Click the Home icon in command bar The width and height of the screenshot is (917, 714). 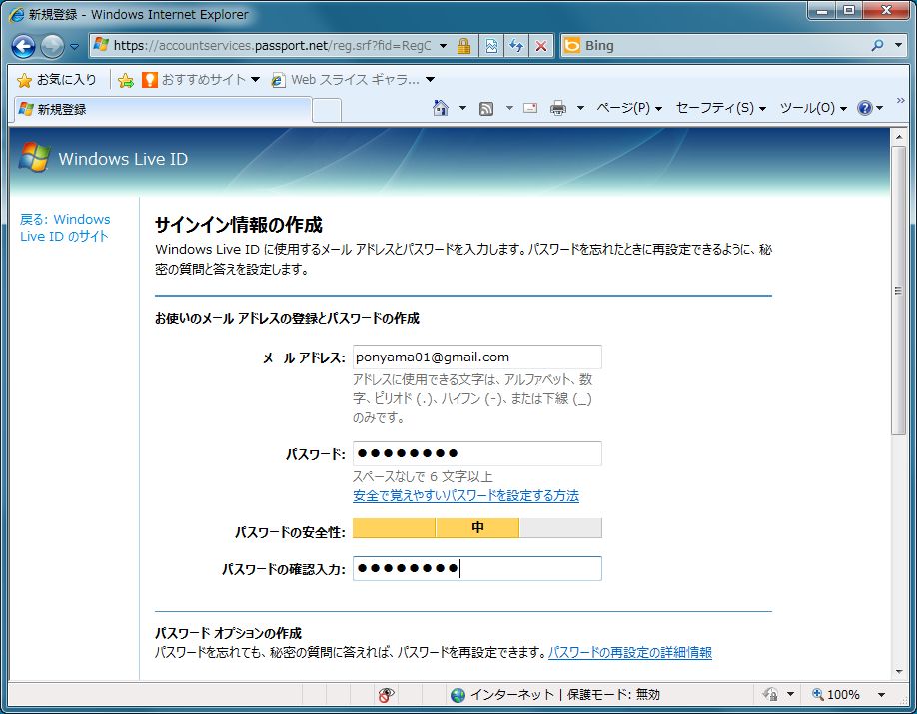click(x=441, y=108)
